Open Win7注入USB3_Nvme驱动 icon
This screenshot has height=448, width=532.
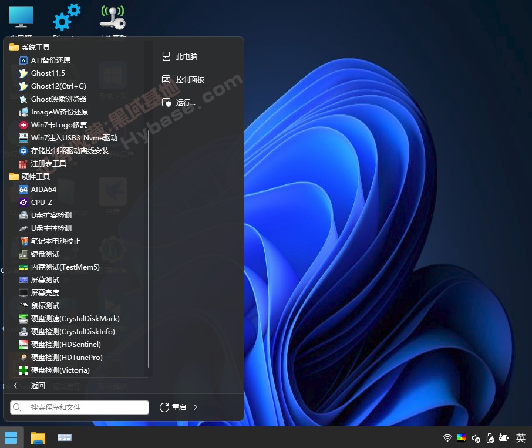(x=23, y=138)
